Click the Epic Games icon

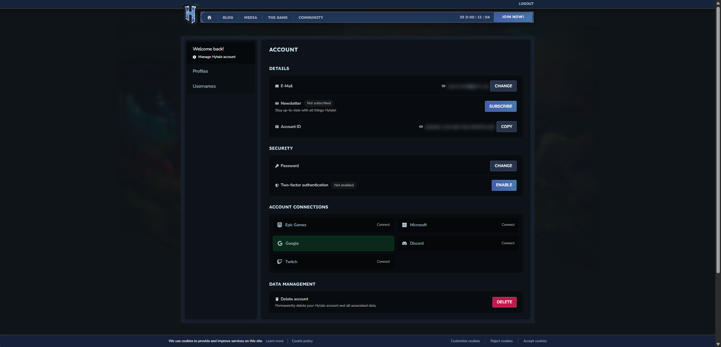click(x=279, y=225)
